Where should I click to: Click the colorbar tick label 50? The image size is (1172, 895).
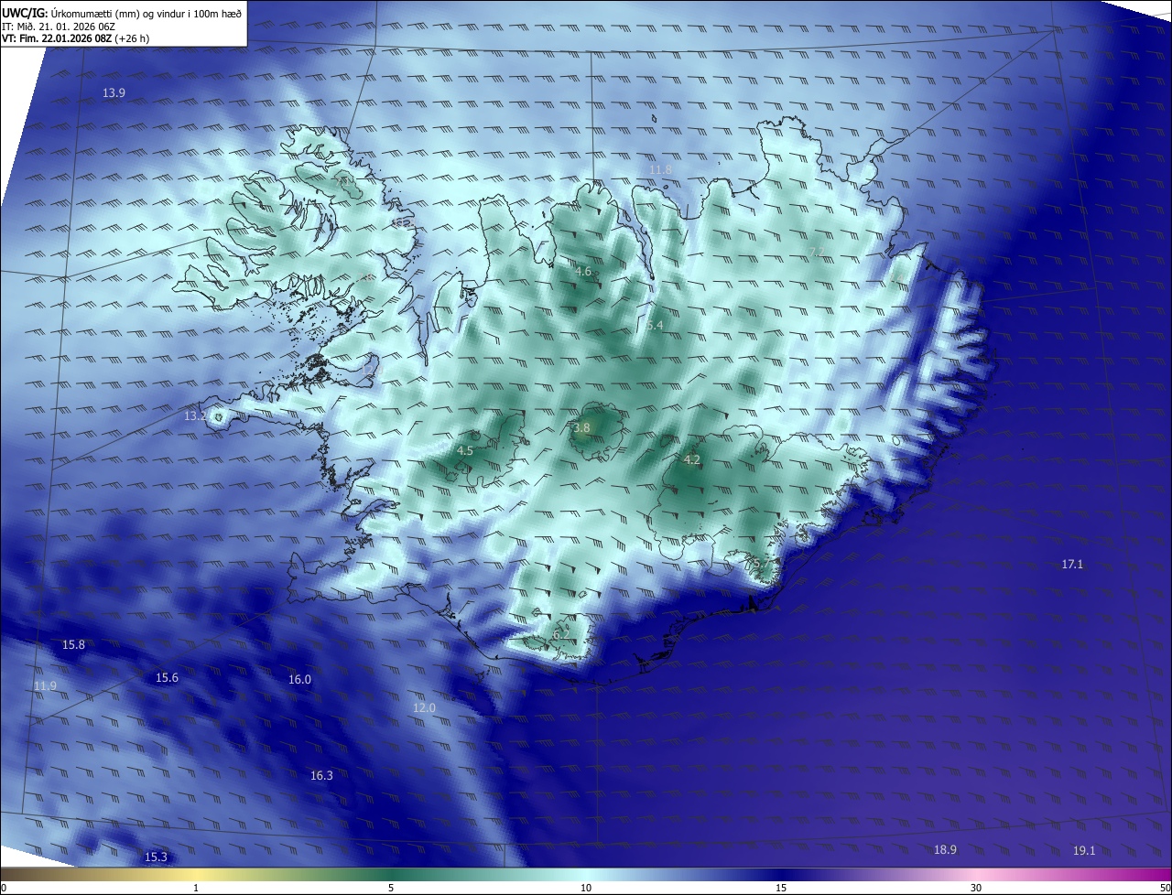[1165, 888]
